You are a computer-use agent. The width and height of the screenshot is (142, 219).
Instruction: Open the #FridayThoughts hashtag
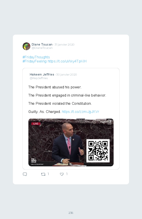(36, 57)
